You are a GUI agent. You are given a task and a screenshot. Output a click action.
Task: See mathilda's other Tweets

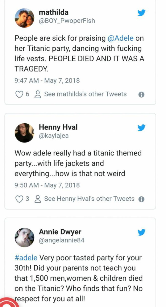(x=85, y=94)
